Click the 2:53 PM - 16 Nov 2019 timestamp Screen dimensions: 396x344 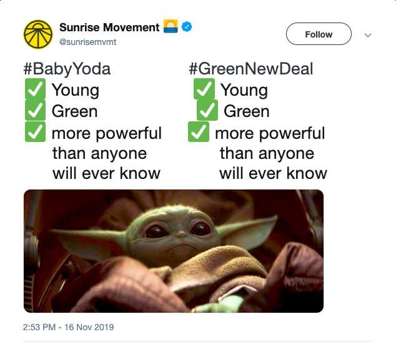[x=68, y=327]
